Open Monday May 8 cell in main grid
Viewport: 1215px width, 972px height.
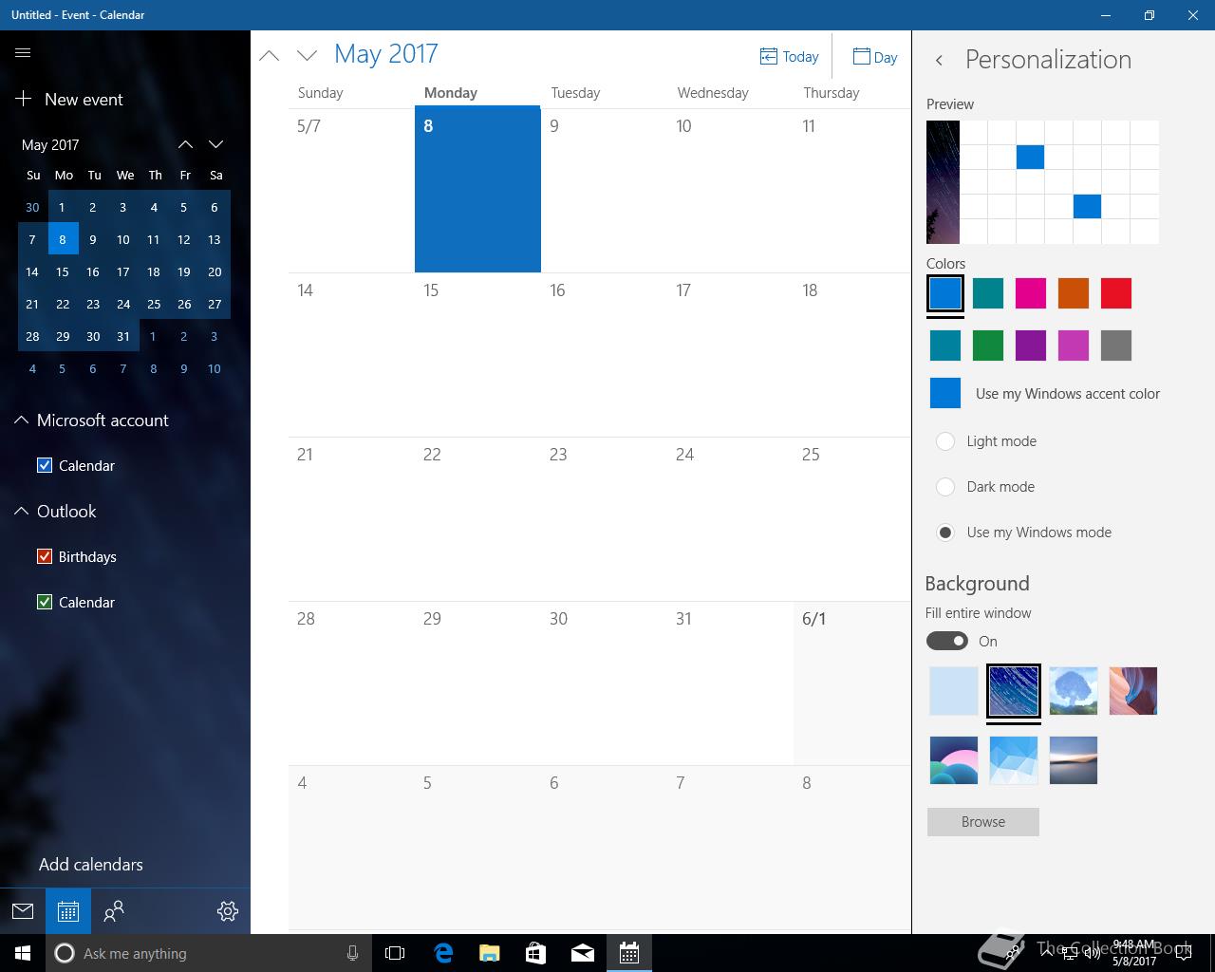coord(477,190)
